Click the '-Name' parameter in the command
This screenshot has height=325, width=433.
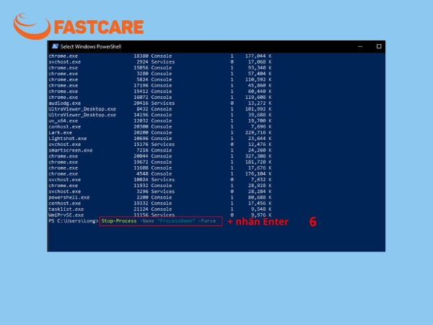point(146,221)
